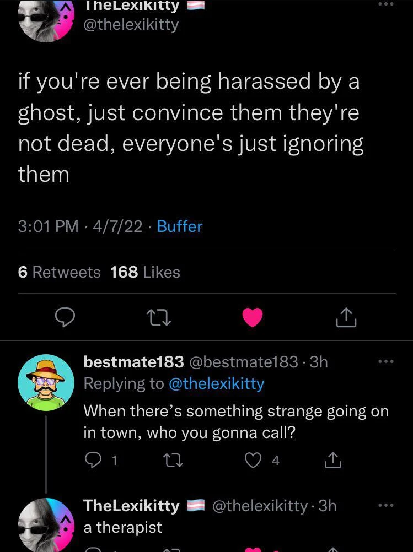Open TheLexikitty avatar at top
This screenshot has height=552, width=413.
click(x=46, y=19)
